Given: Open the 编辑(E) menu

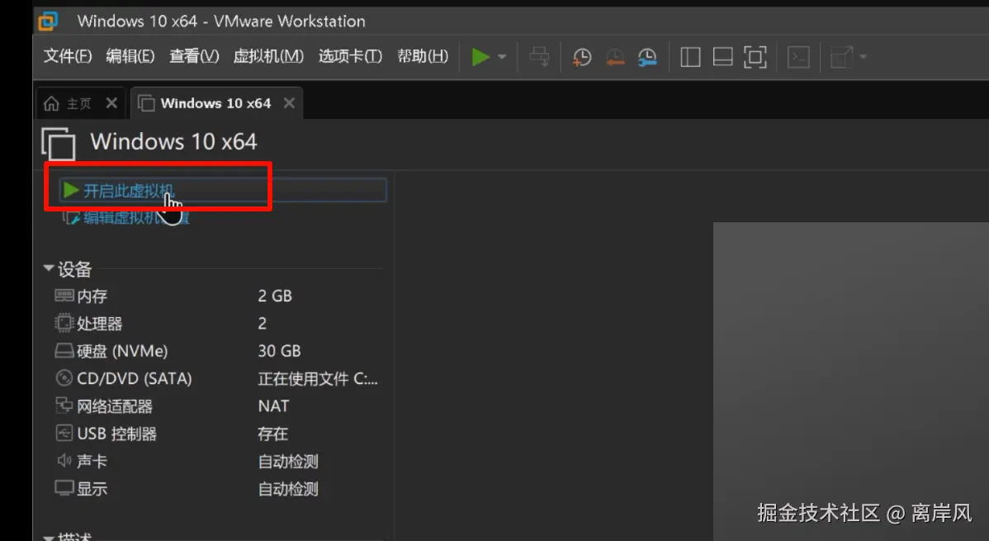Looking at the screenshot, I should click(x=130, y=56).
